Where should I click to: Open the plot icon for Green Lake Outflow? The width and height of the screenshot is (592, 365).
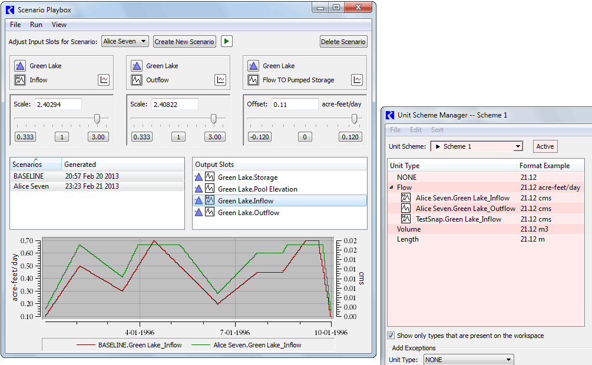(220, 80)
